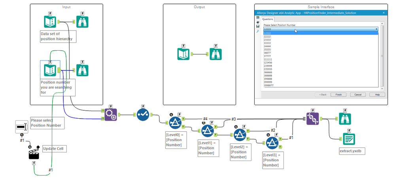Screen dimensions: 395x189
Task: Choose 235555 in the position list
Action: 321,69
